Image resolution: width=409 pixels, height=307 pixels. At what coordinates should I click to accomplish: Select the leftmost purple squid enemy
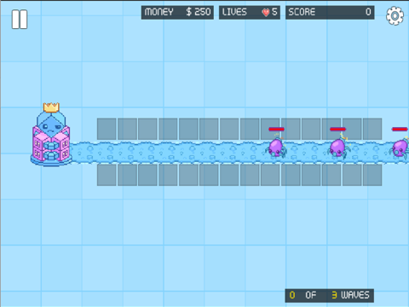(x=276, y=148)
